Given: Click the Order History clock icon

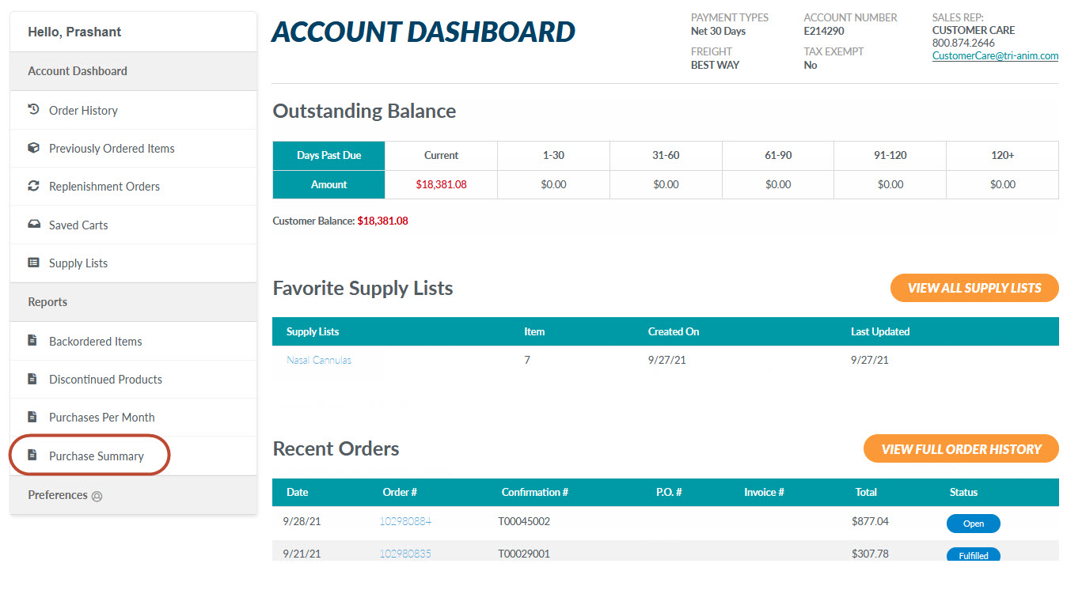Looking at the screenshot, I should click(x=33, y=110).
